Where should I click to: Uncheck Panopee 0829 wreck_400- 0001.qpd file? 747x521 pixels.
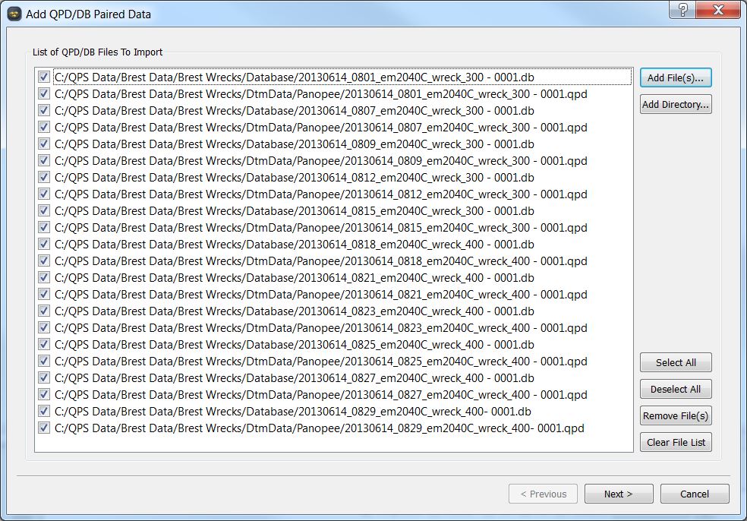[x=44, y=427]
